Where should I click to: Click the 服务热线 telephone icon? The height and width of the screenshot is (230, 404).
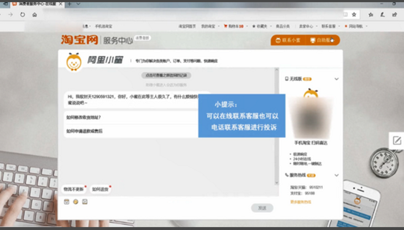coord(287,175)
